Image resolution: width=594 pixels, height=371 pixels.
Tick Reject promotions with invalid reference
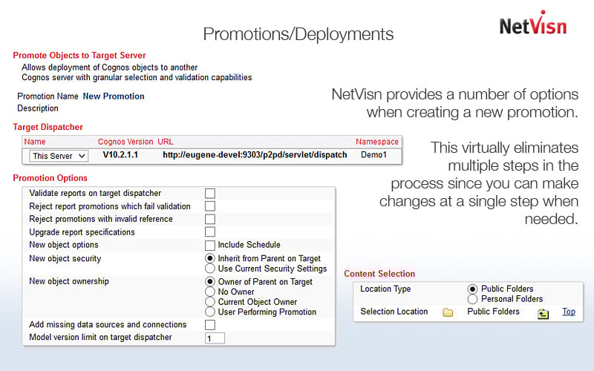pos(210,219)
